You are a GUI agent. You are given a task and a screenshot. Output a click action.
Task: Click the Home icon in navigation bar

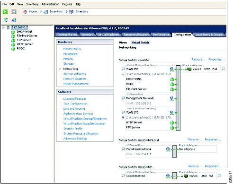pos(25,12)
